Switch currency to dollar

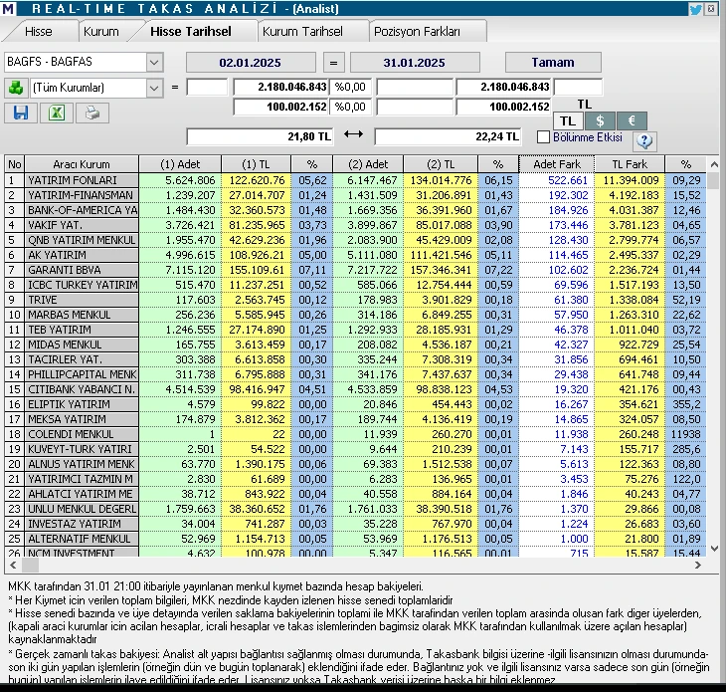tap(600, 121)
